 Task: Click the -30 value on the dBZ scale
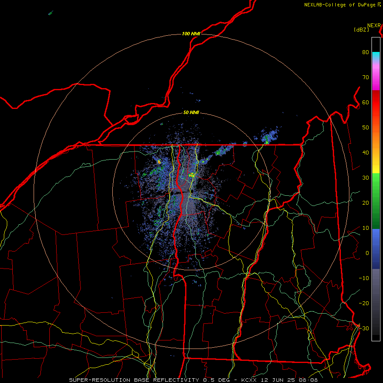364,329
